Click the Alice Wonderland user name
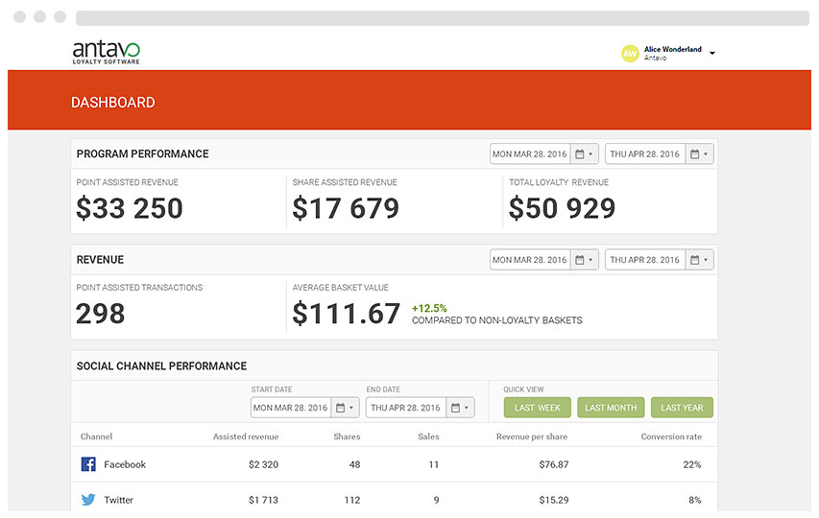The image size is (819, 518). [672, 49]
